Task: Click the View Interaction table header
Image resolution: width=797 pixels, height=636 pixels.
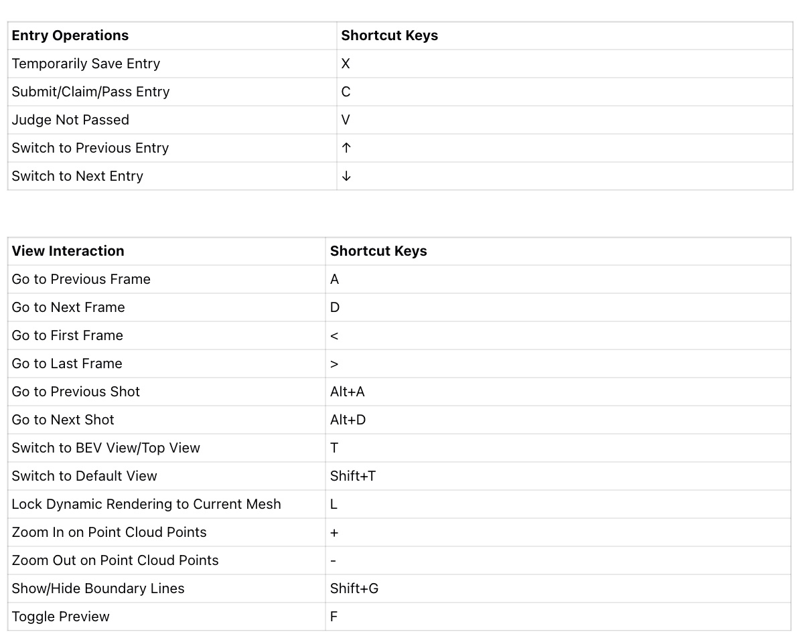Action: pyautogui.click(x=68, y=251)
